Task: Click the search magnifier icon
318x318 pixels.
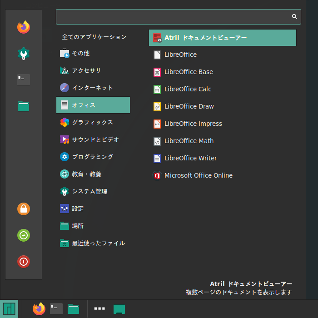Action: coord(294,17)
